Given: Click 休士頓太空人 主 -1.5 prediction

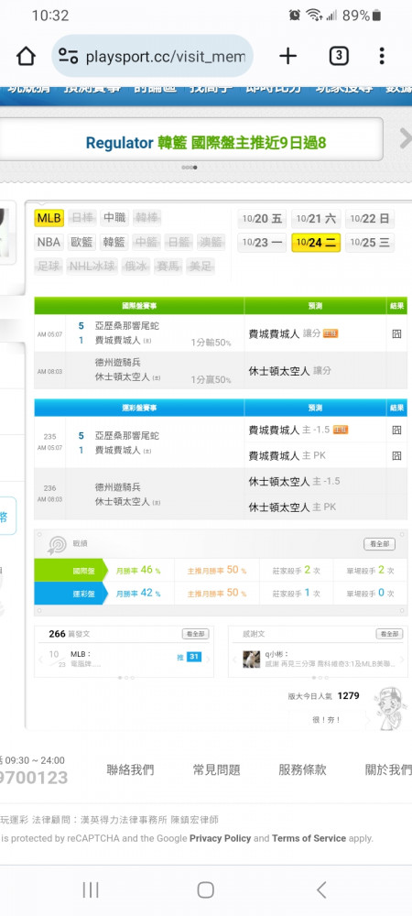Looking at the screenshot, I should (294, 482).
